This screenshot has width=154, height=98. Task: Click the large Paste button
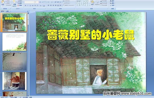[3, 3]
